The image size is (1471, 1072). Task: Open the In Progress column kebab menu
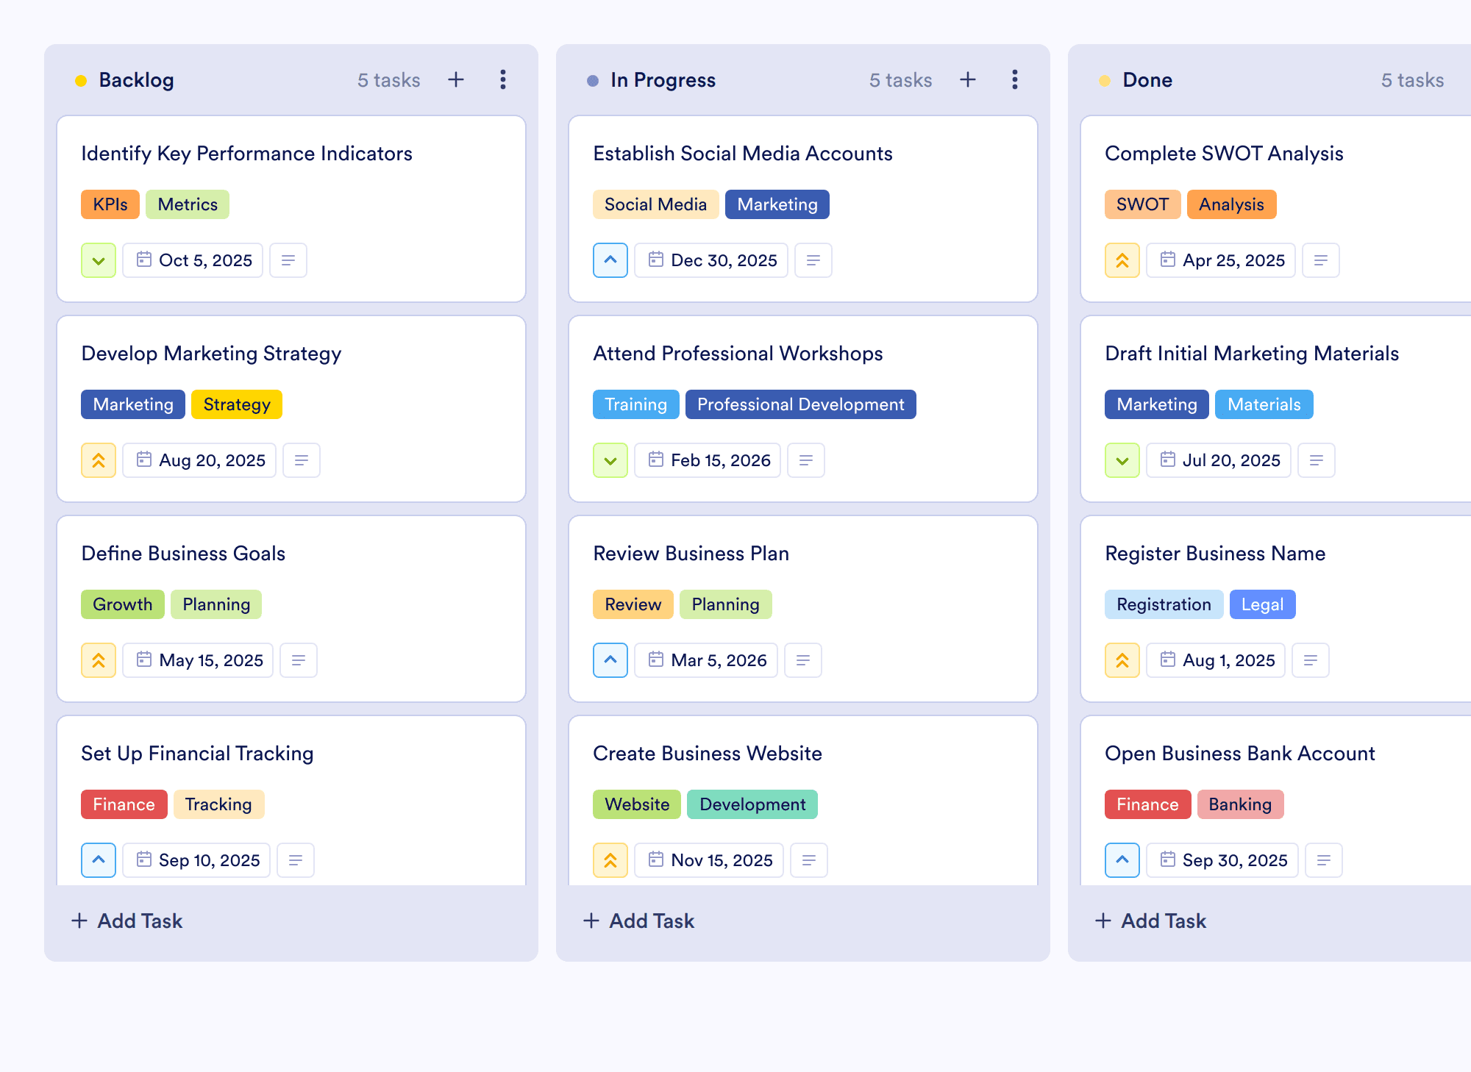point(1015,79)
